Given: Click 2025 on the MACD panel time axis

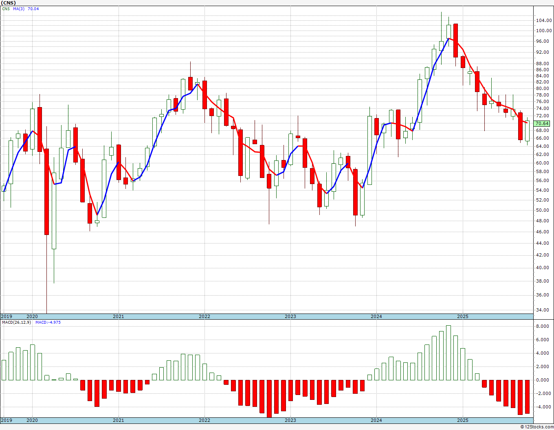Looking at the screenshot, I should (x=463, y=420).
